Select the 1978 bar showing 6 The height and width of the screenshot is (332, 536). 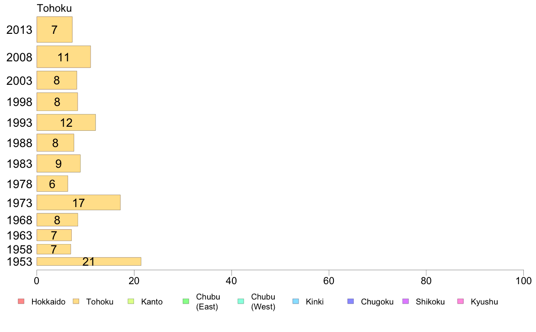52,184
